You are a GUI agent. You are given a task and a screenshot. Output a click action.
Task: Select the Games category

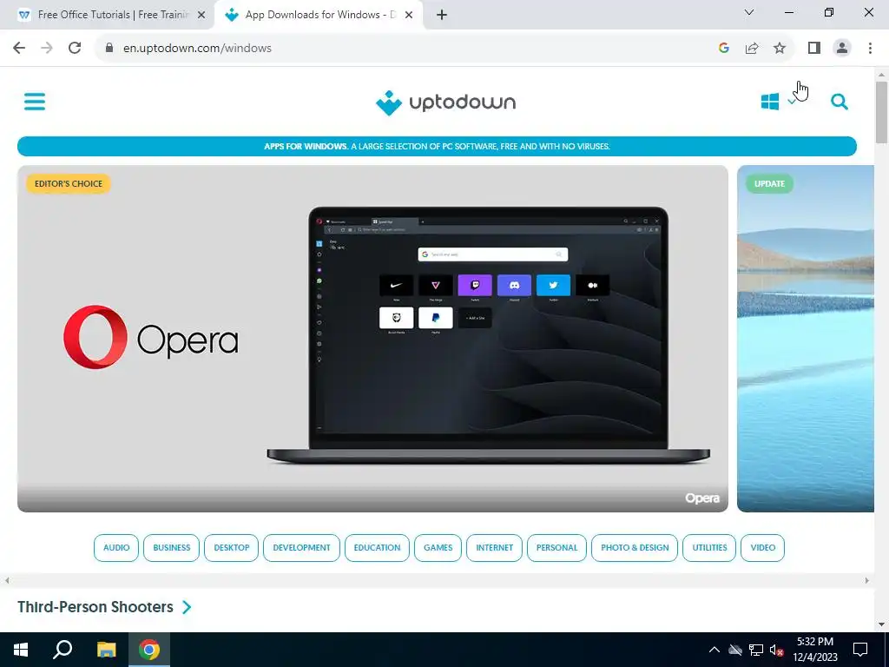tap(438, 548)
